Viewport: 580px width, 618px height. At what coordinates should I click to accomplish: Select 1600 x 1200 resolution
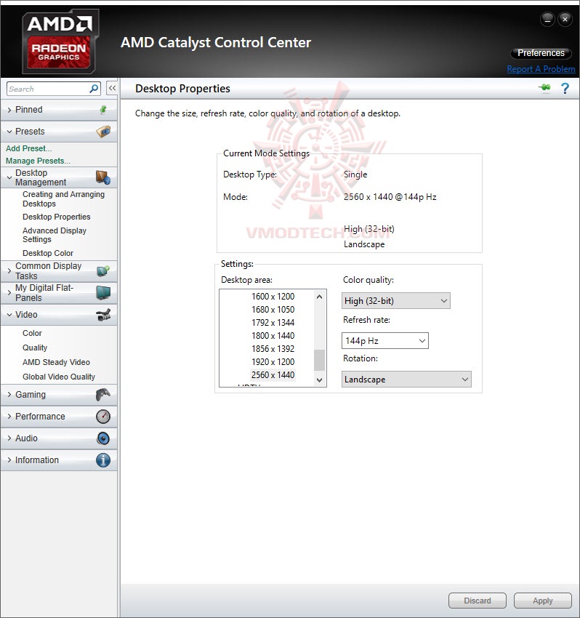(273, 297)
